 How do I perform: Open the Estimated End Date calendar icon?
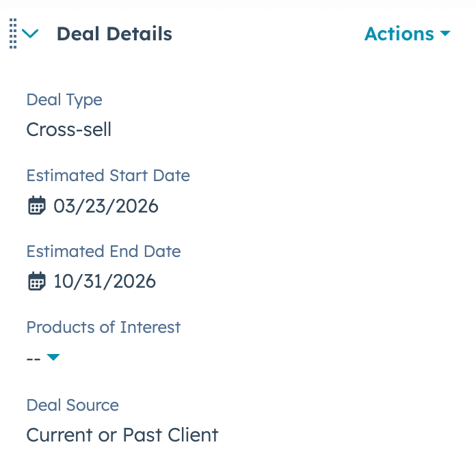36,282
